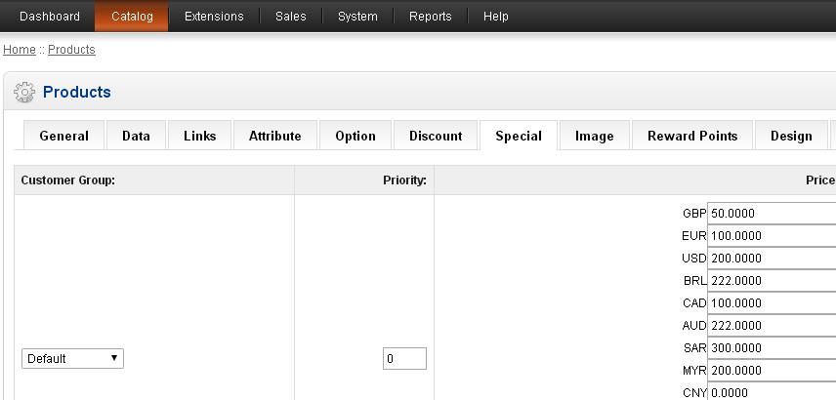836x400 pixels.
Task: Switch to the General tab
Action: tap(63, 136)
